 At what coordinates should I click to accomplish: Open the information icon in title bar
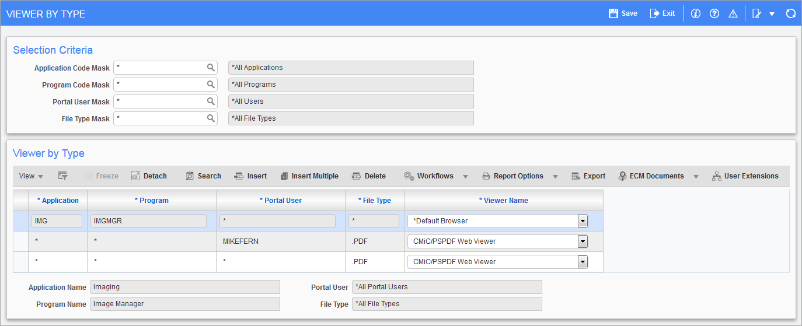pyautogui.click(x=695, y=13)
